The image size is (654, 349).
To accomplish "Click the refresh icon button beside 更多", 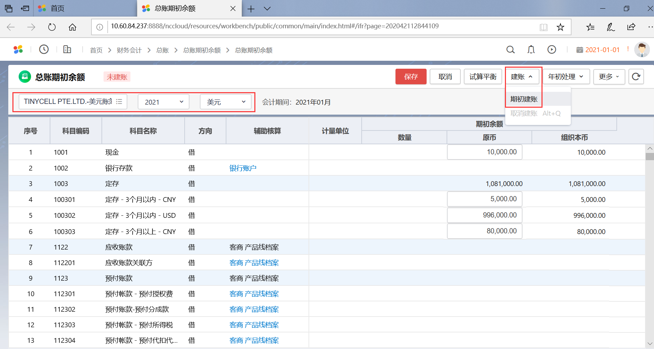I will click(x=636, y=77).
